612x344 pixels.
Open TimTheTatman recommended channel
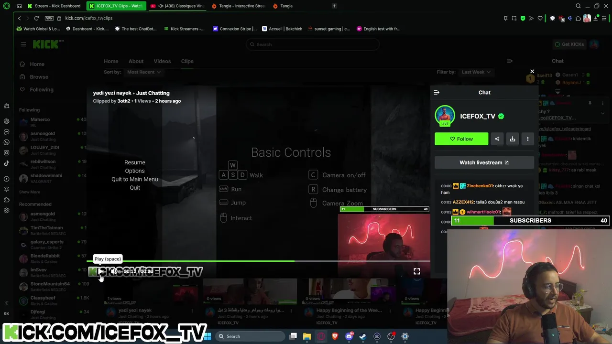click(x=53, y=230)
